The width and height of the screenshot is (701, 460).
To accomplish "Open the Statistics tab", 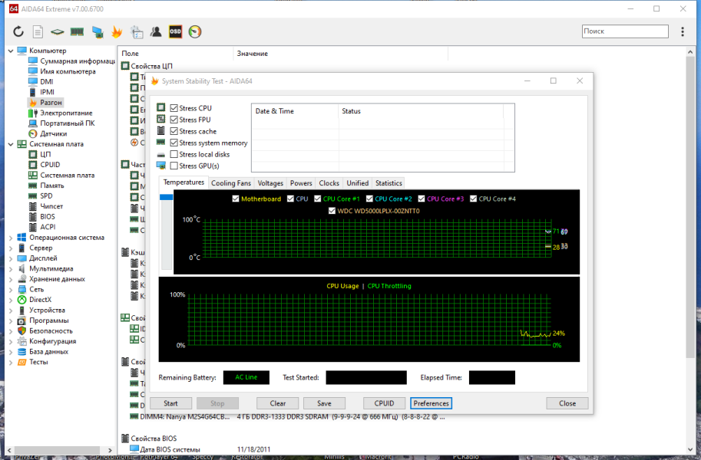I will point(389,183).
